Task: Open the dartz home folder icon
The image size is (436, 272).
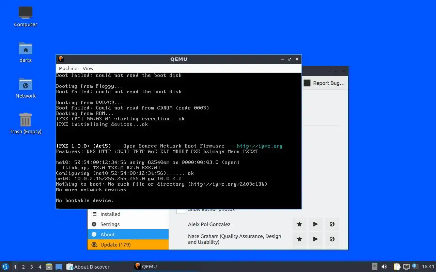Action: click(x=26, y=52)
